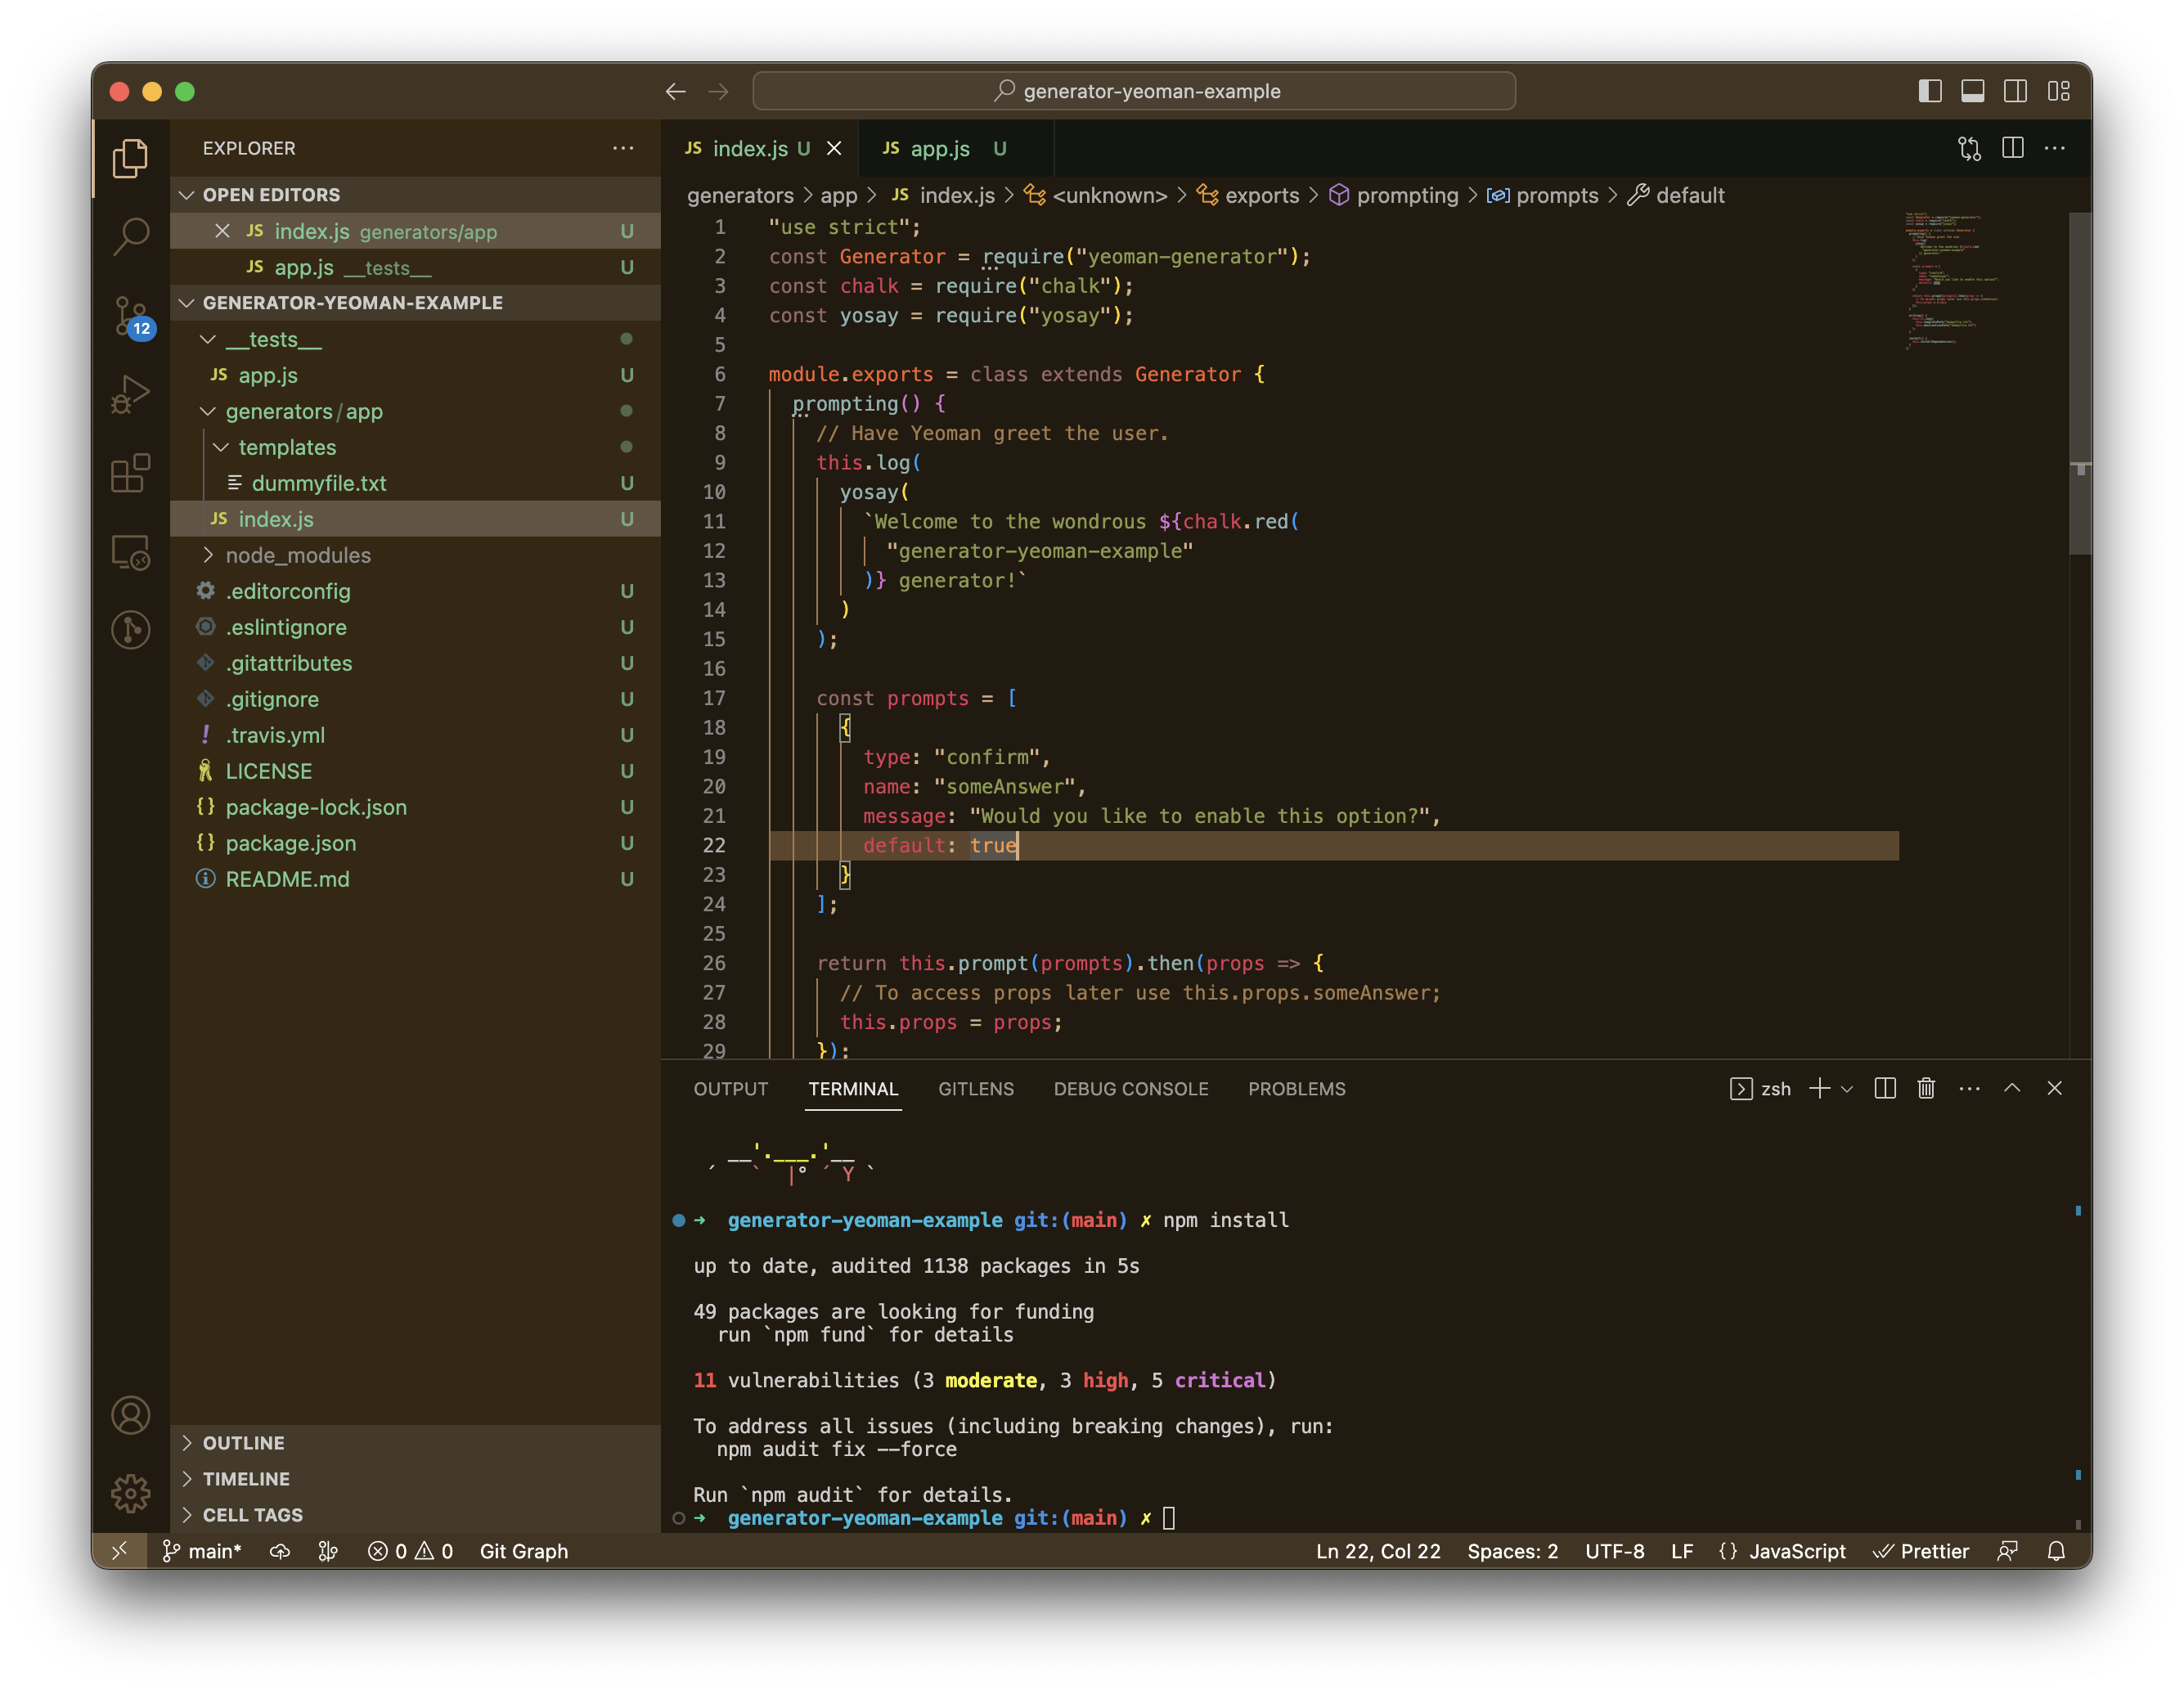This screenshot has width=2184, height=1690.
Task: Open the Manage gear icon
Action: pos(130,1493)
